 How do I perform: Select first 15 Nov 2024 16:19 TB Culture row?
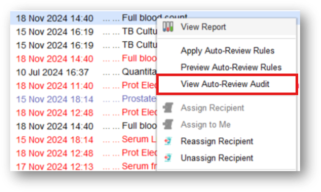point(84,32)
